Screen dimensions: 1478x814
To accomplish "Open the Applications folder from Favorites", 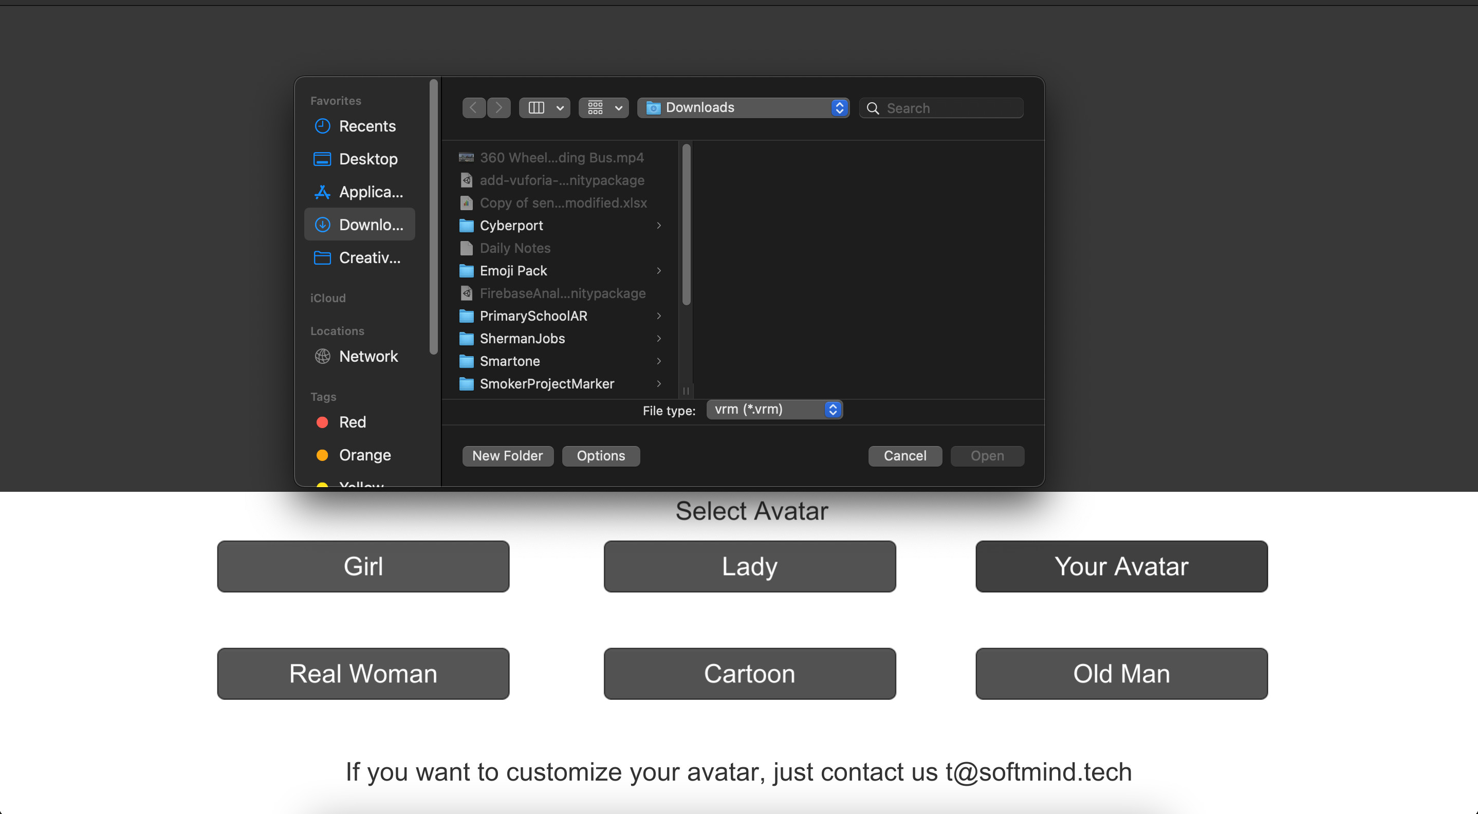I will (371, 192).
